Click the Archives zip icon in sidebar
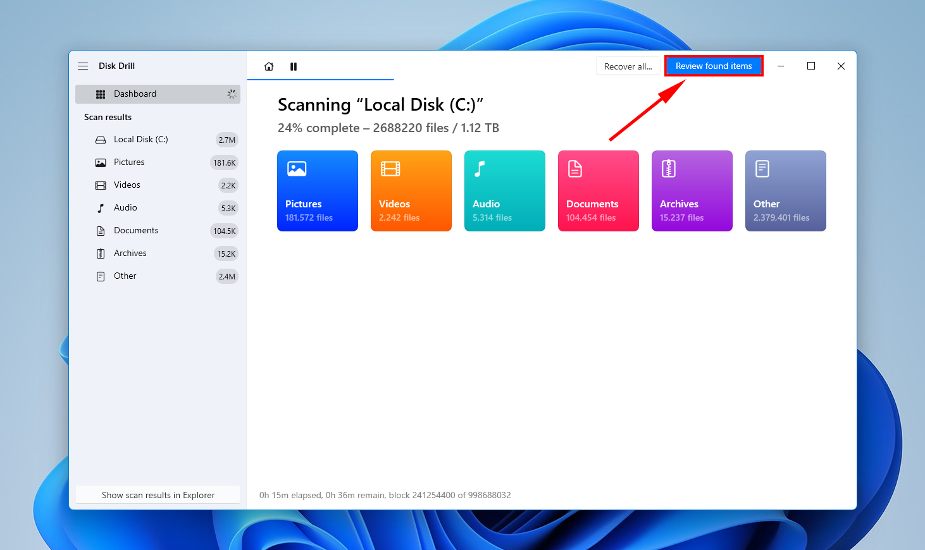 click(x=101, y=254)
